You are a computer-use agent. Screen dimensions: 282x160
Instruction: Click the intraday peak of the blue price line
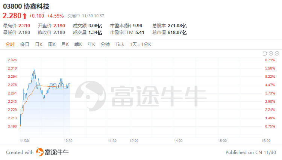(34, 68)
